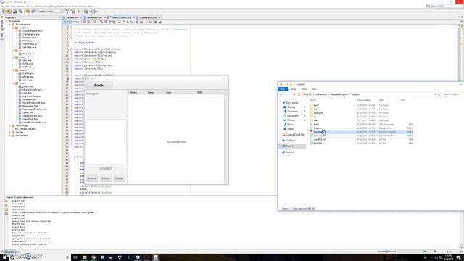Collapse the Database package node
This screenshot has width=464, height=261.
pos(13,28)
